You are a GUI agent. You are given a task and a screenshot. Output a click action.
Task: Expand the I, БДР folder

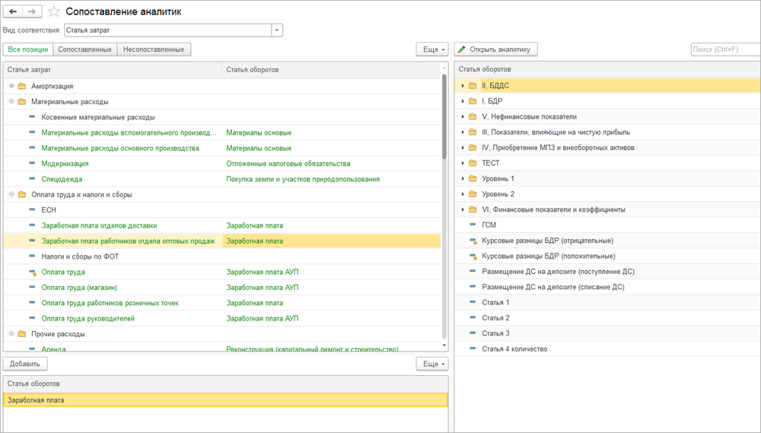tap(463, 101)
